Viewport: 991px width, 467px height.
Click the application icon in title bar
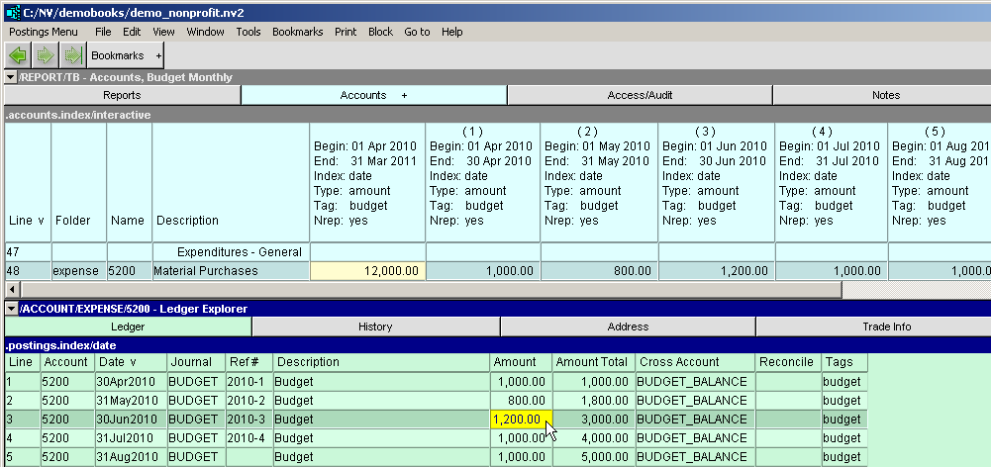12,11
